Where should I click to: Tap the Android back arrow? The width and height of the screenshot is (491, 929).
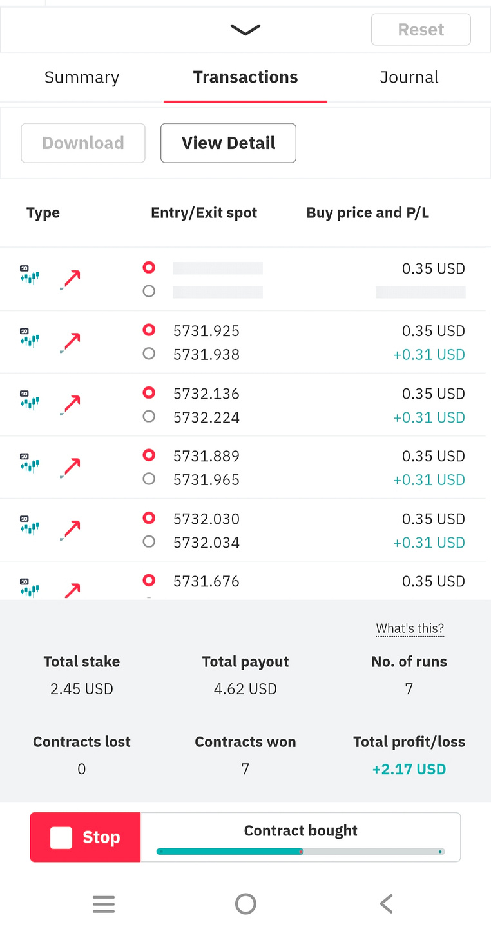[386, 904]
